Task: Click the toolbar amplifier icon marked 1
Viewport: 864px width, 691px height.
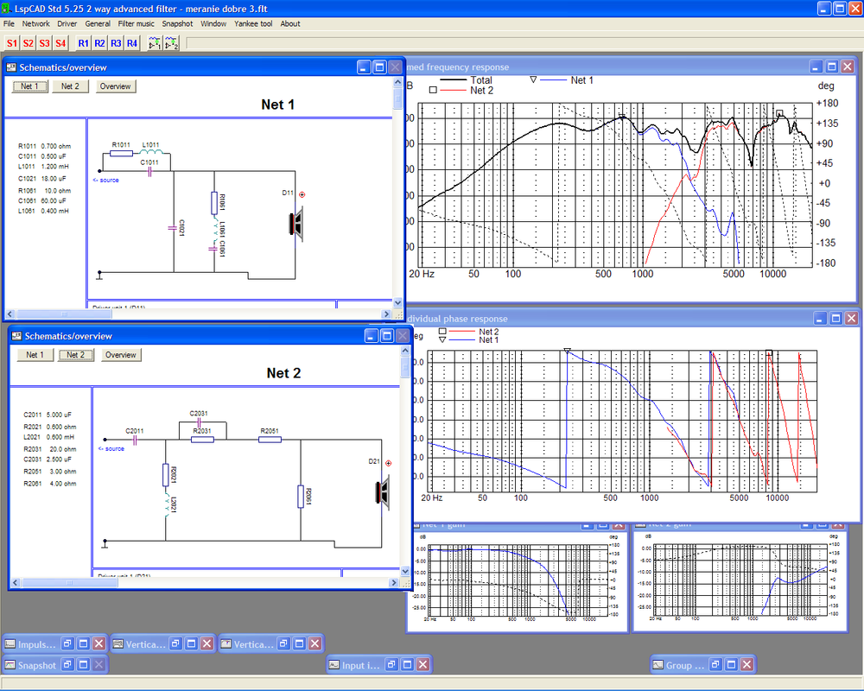Action: point(155,43)
